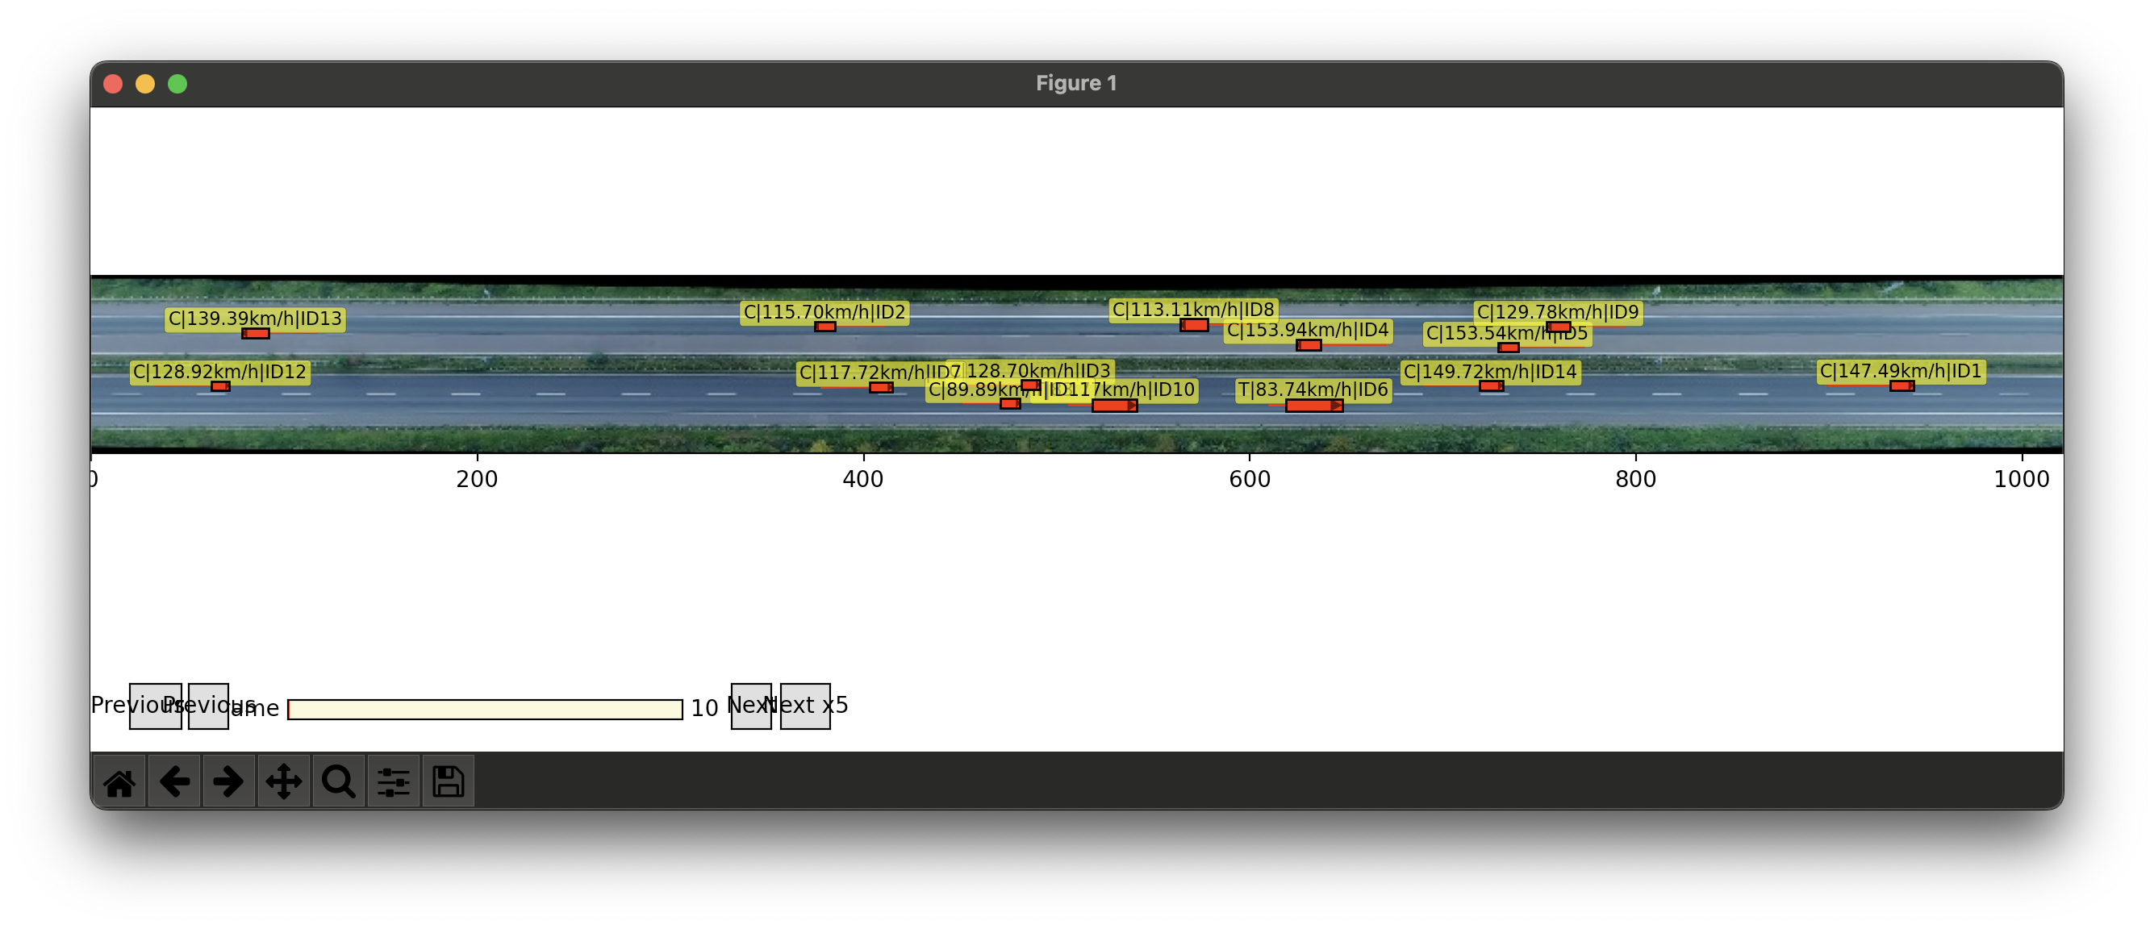Click the green fullscreen button of Figure 1
Image resolution: width=2154 pixels, height=929 pixels.
[177, 83]
